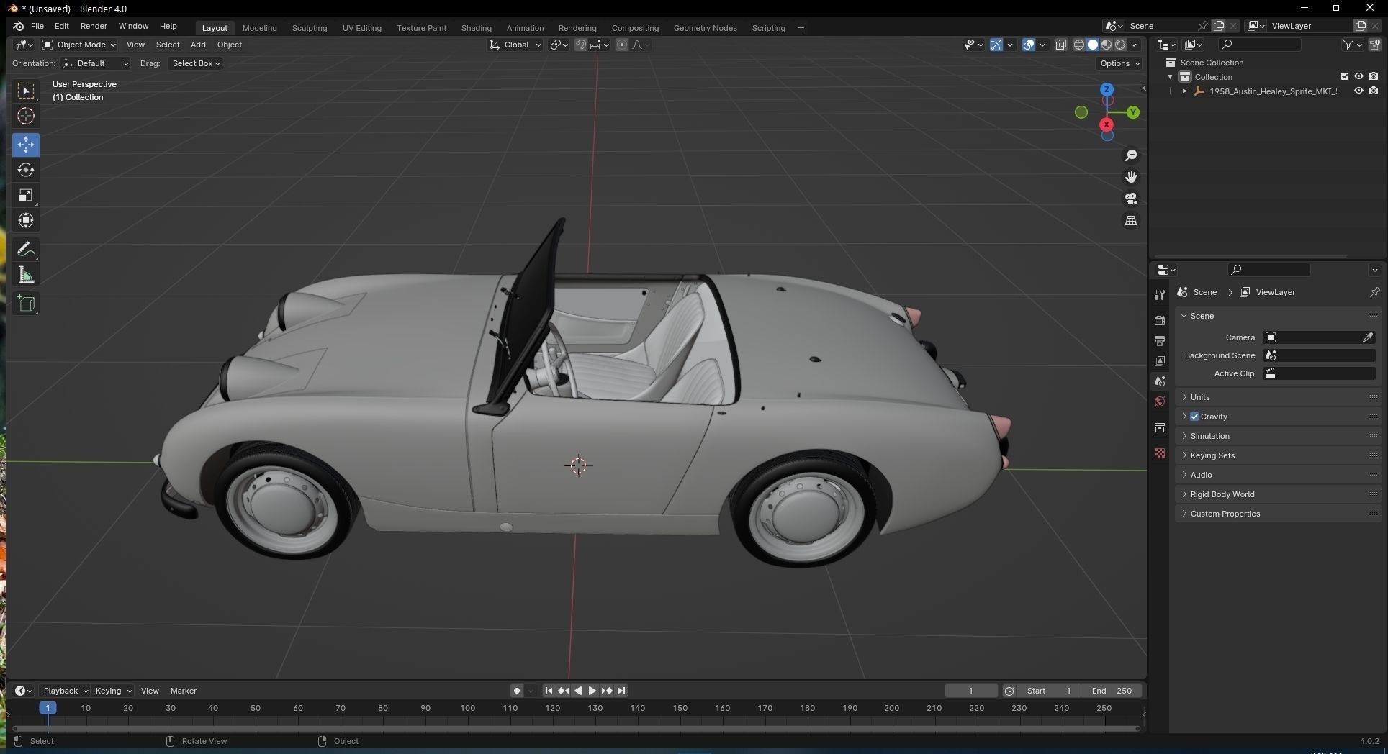Screen dimensions: 1388x754
Task: Open the Global transform orientation dropdown
Action: coord(515,45)
